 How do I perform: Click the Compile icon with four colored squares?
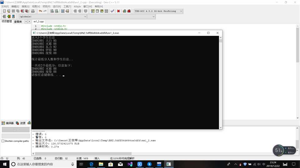(93, 11)
